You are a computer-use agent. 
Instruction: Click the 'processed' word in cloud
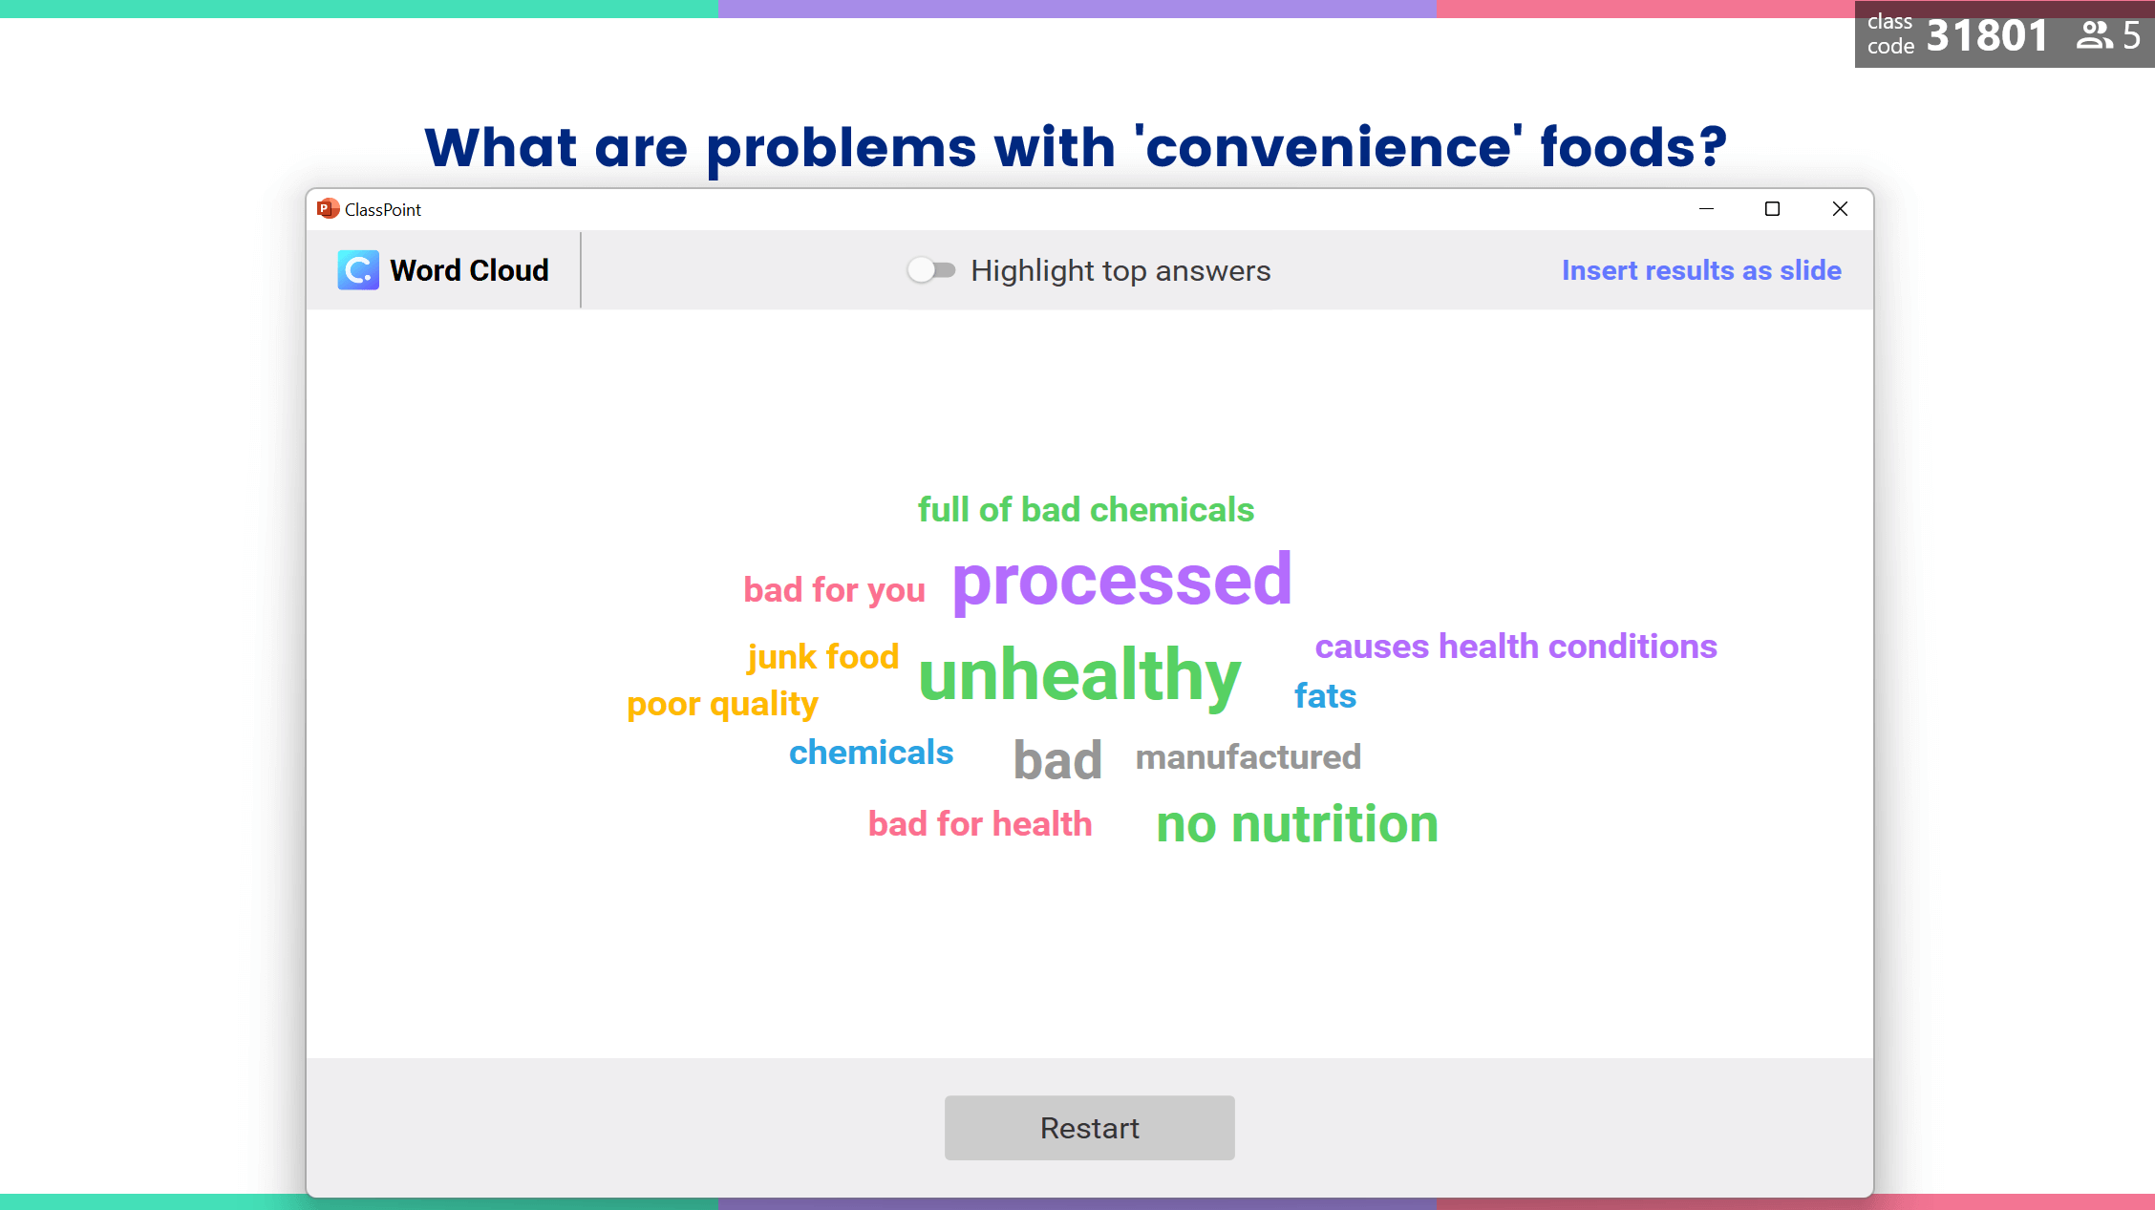click(x=1119, y=580)
